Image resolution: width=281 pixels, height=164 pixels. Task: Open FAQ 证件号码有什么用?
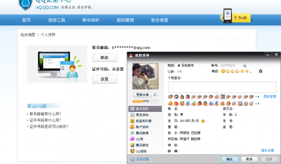tap(45, 120)
